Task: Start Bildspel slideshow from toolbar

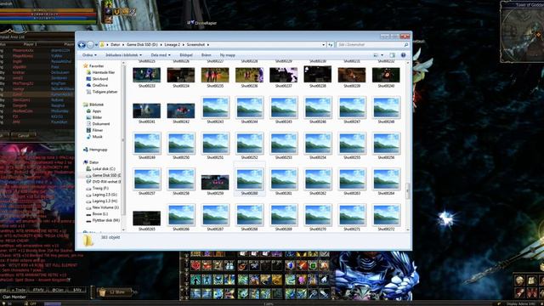Action: [186, 55]
